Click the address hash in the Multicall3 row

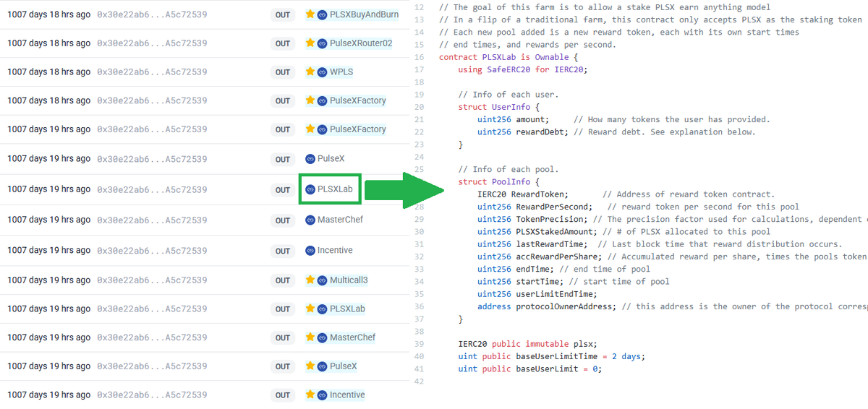(x=152, y=280)
